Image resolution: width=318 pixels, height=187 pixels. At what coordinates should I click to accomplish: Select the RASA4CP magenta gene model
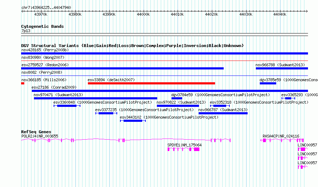pos(282,140)
